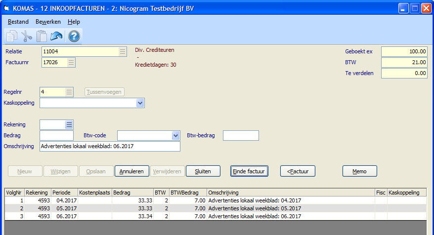434x235 pixels.
Task: Open the Relatie lookup list button
Action: [x=122, y=51]
